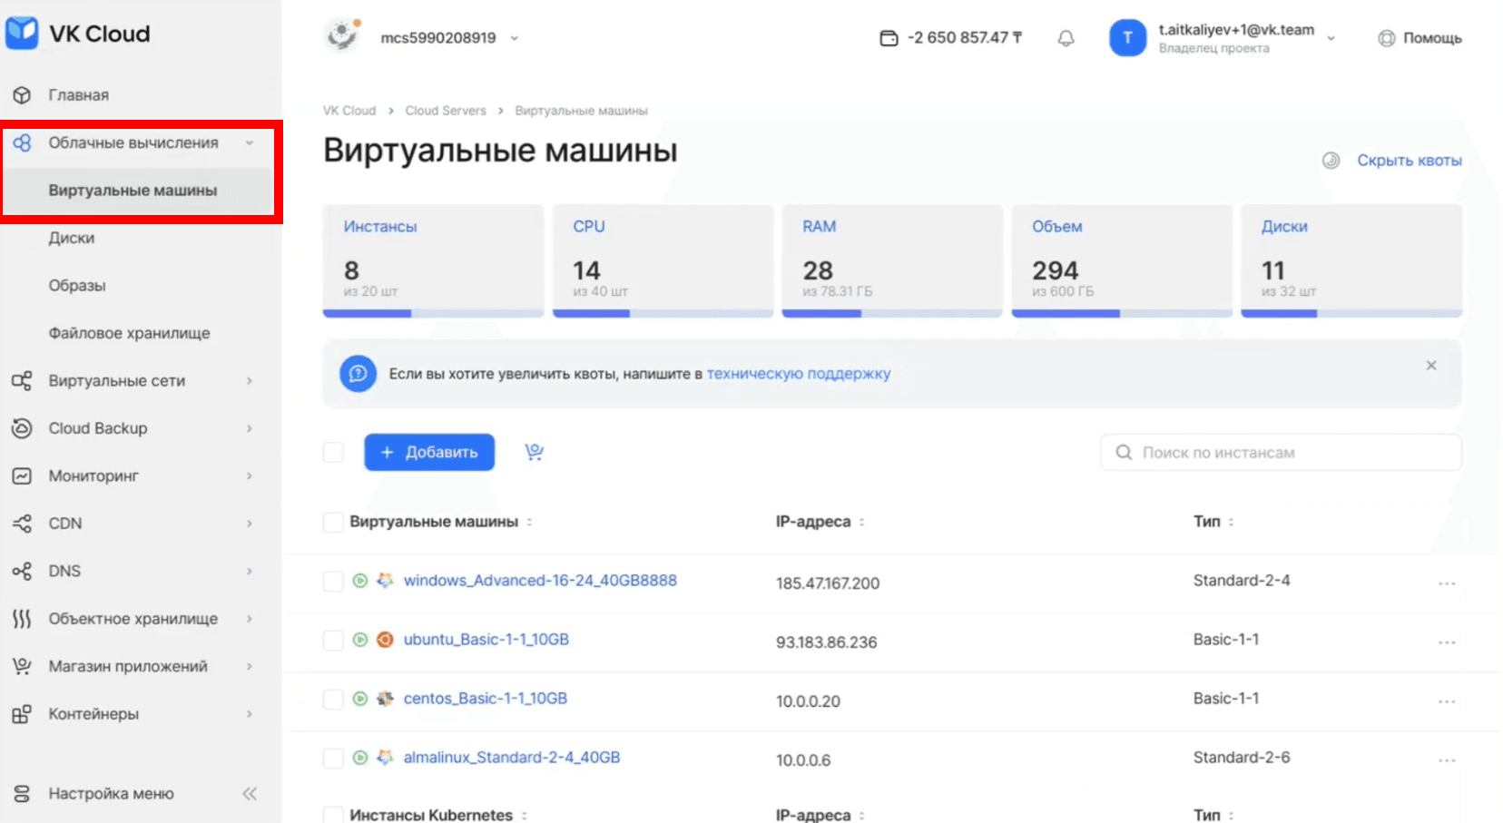Select checkbox for windows_Advanced-16-24_40GB8888
The height and width of the screenshot is (823, 1503).
[333, 582]
